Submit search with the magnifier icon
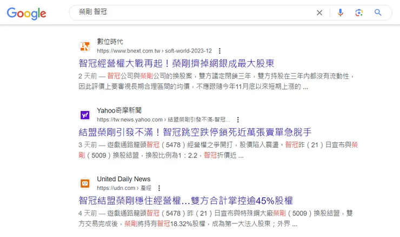 [x=378, y=12]
